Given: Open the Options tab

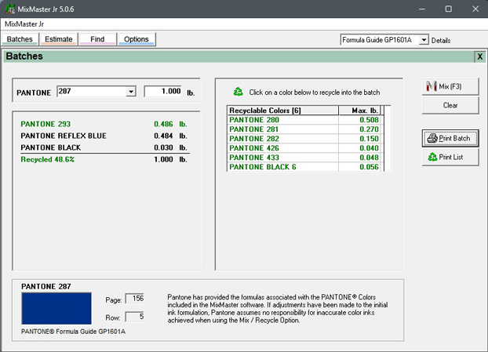Looking at the screenshot, I should pyautogui.click(x=137, y=39).
